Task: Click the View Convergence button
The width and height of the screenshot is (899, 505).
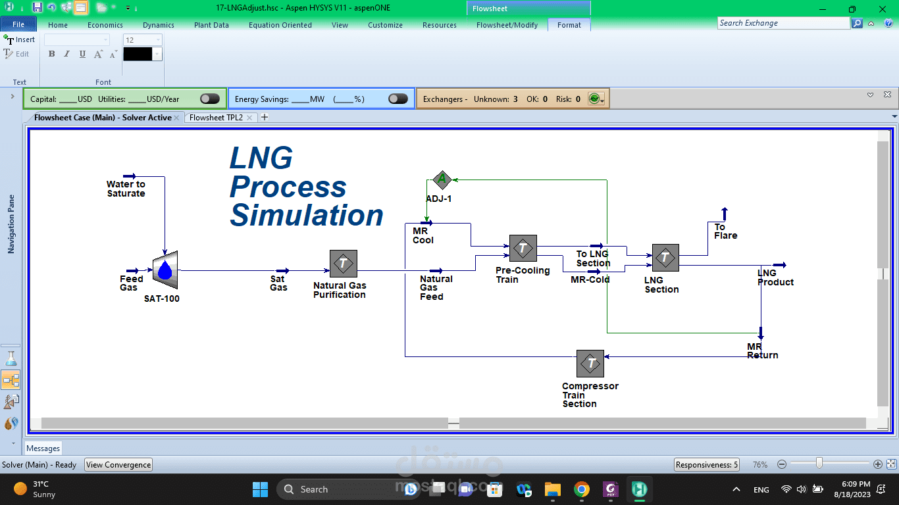Action: 118,464
